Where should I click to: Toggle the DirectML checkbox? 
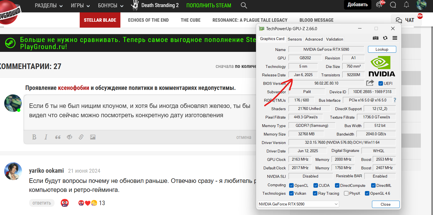pos(373,185)
